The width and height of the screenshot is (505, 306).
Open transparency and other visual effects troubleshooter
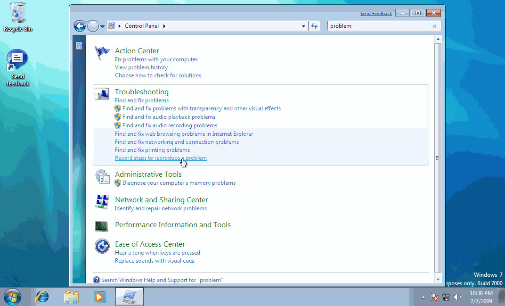tap(202, 108)
